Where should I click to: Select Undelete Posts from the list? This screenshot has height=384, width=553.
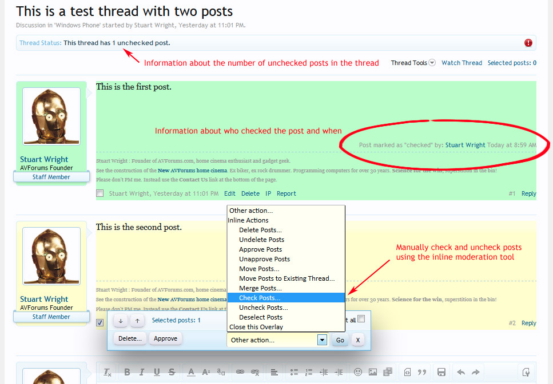coord(286,240)
